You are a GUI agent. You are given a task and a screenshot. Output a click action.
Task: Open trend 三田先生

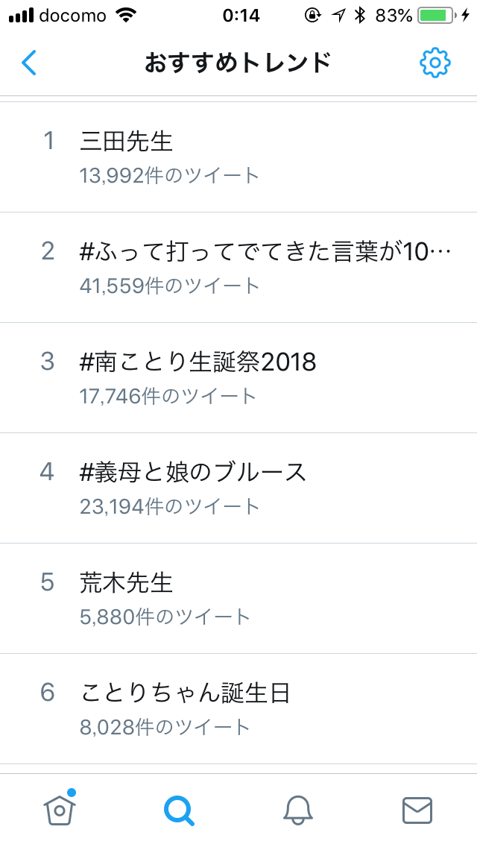pyautogui.click(x=126, y=141)
